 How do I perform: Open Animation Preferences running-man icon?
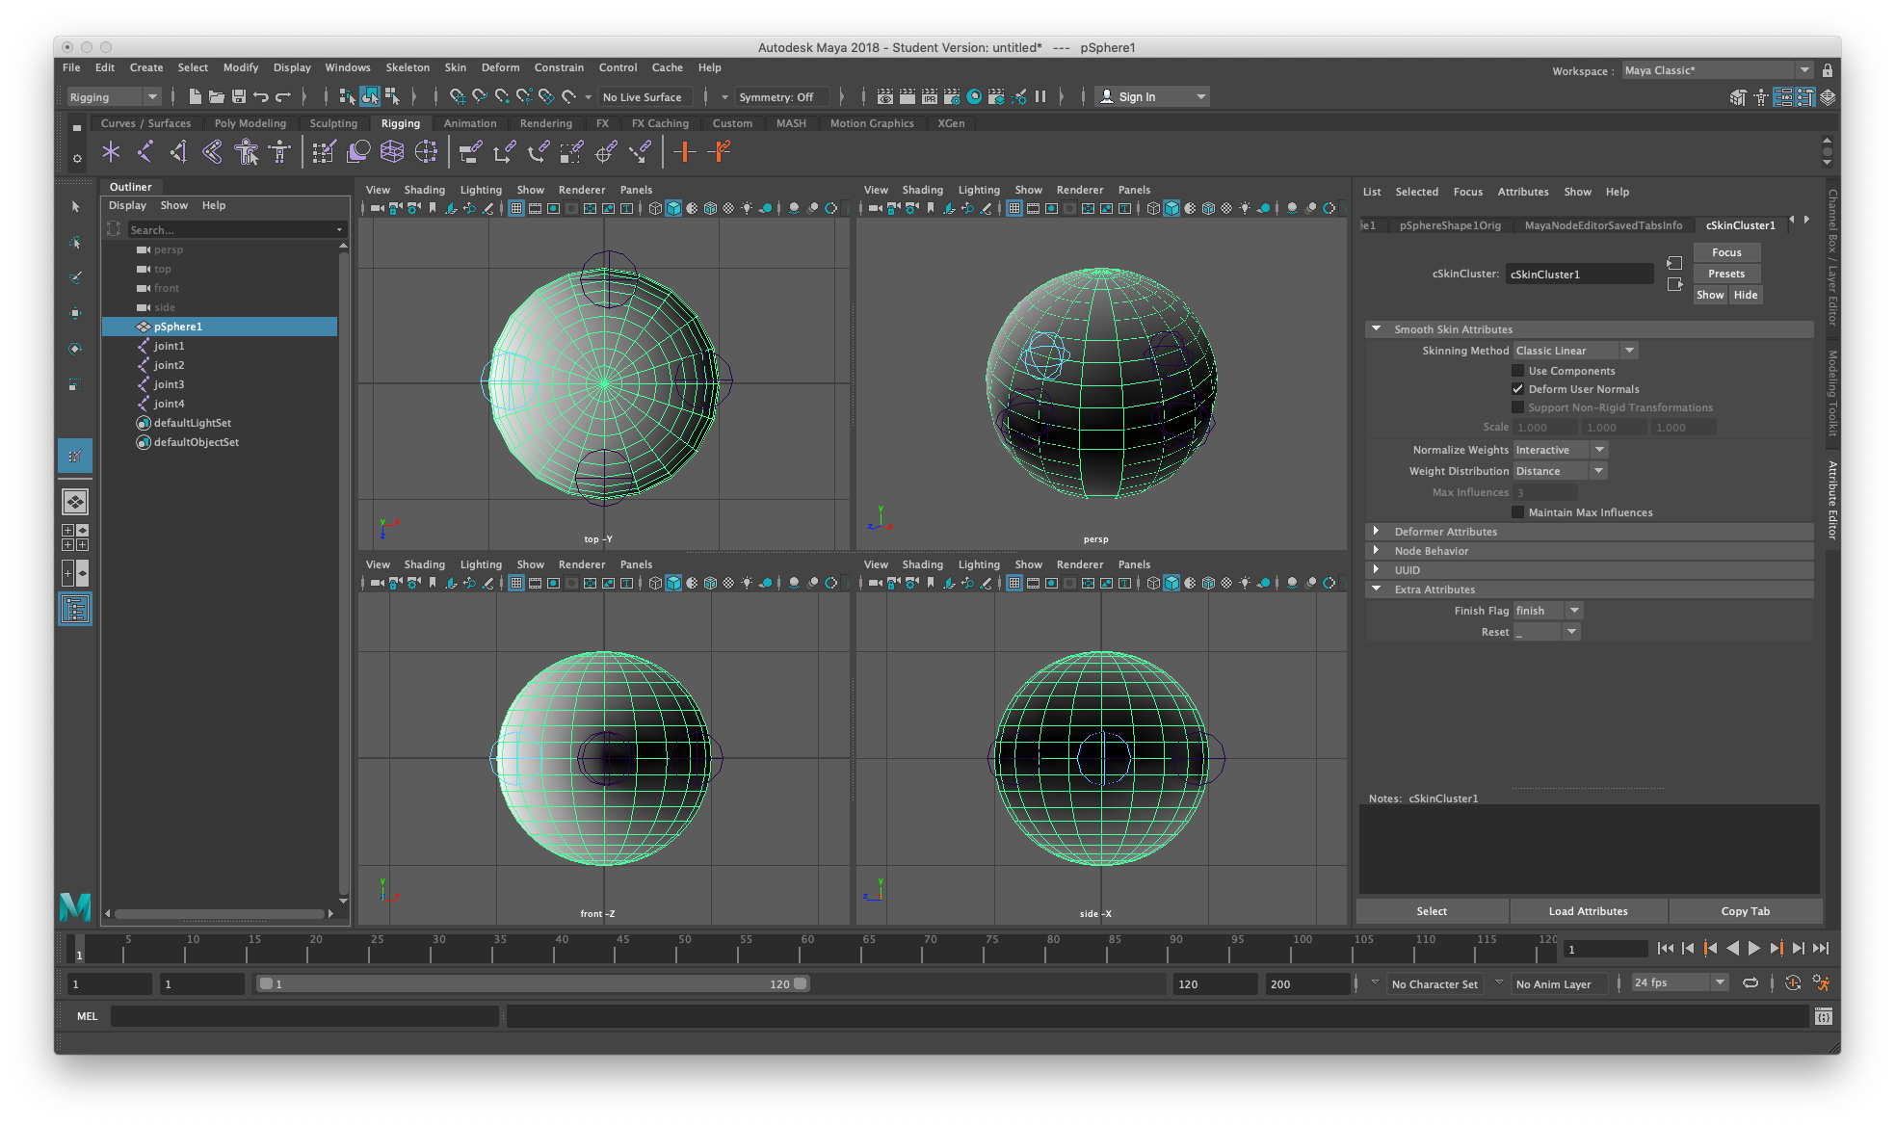click(1821, 982)
